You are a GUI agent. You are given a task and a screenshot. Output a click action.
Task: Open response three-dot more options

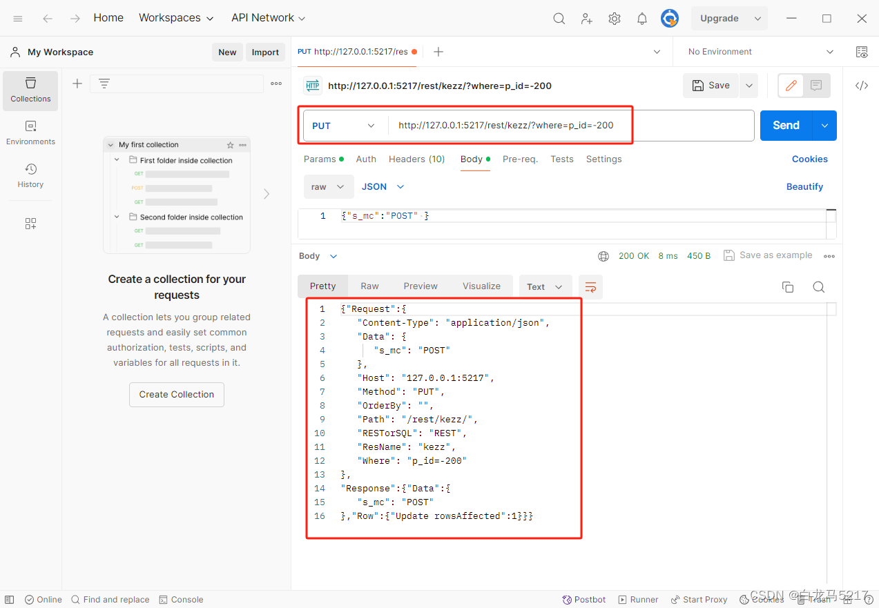[829, 256]
